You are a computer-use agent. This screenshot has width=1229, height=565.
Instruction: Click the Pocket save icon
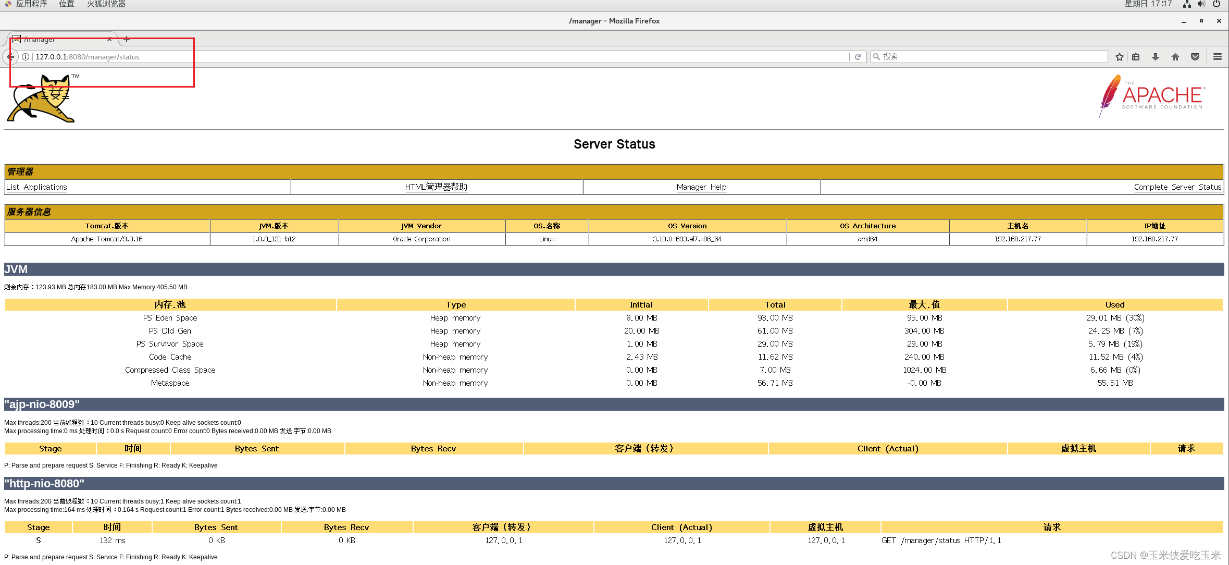point(1195,57)
